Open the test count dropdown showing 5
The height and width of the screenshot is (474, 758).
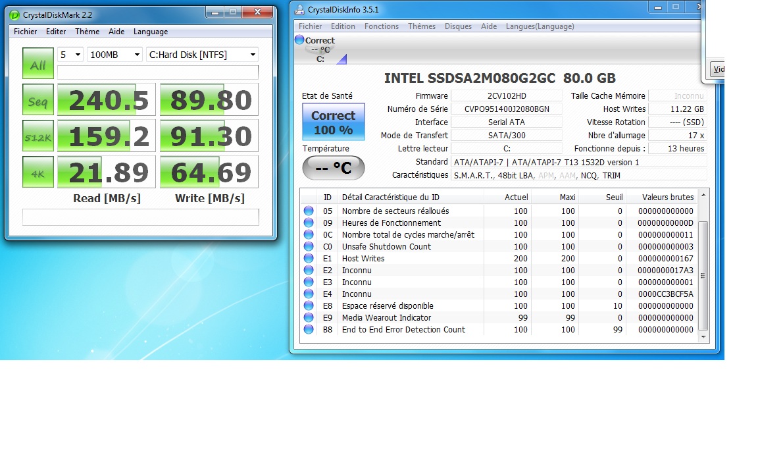70,55
